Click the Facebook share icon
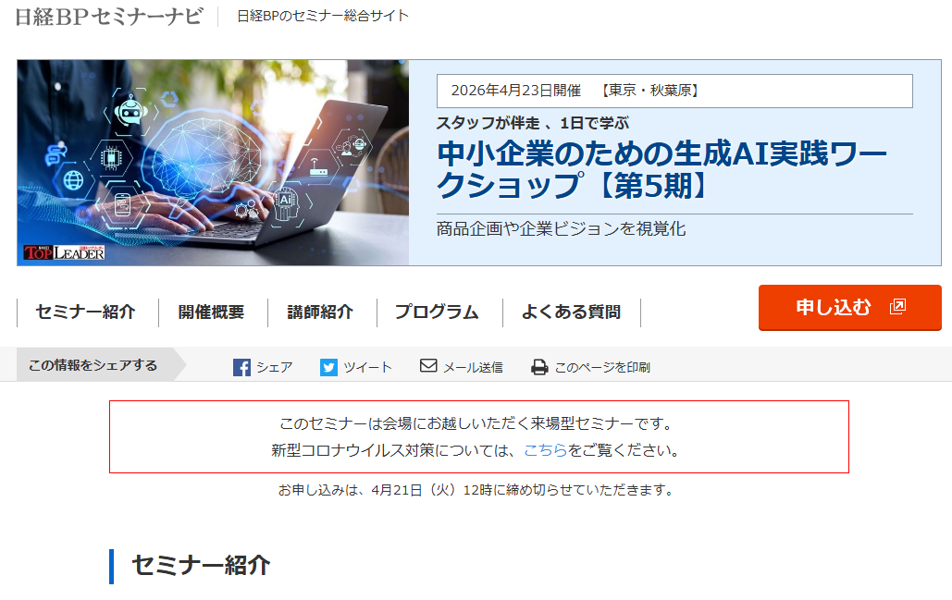952x600 pixels. click(241, 367)
